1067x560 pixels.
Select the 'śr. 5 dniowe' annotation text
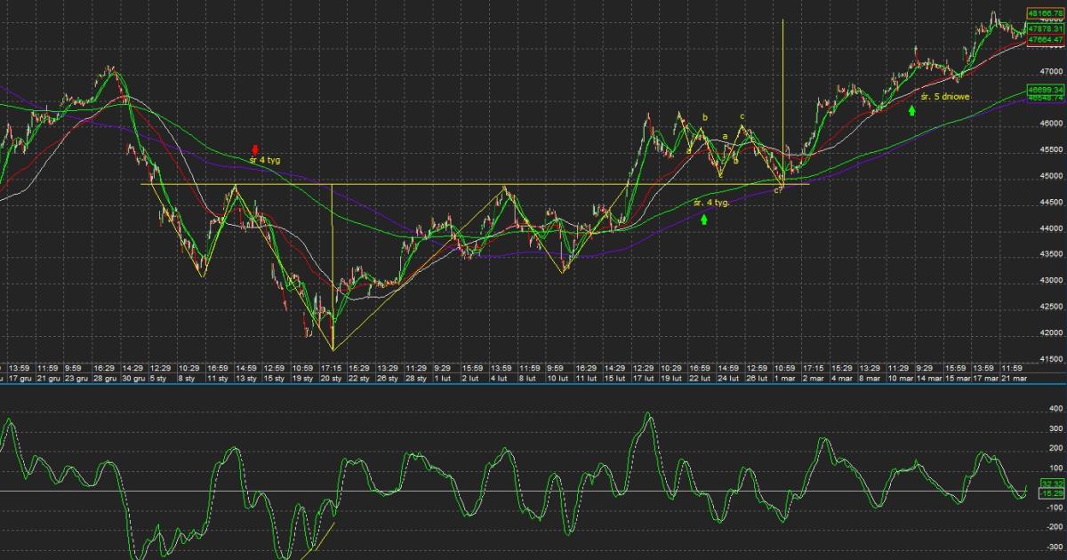pos(945,96)
